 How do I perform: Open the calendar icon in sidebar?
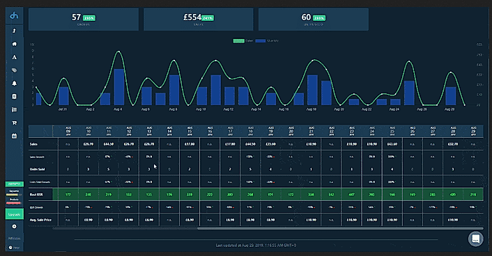(14, 136)
